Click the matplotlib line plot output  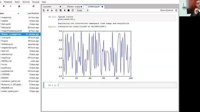click(x=96, y=55)
